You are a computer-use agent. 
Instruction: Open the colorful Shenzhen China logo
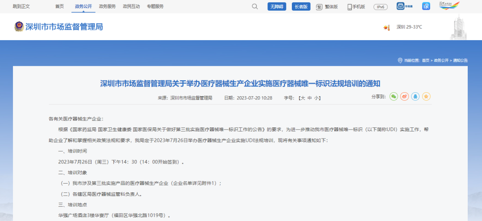[449, 6]
